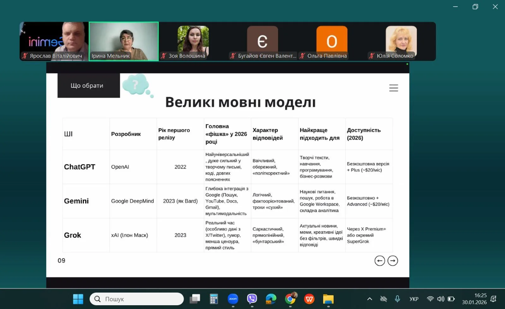
Task: Advance to the next slide arrow
Action: click(x=393, y=261)
